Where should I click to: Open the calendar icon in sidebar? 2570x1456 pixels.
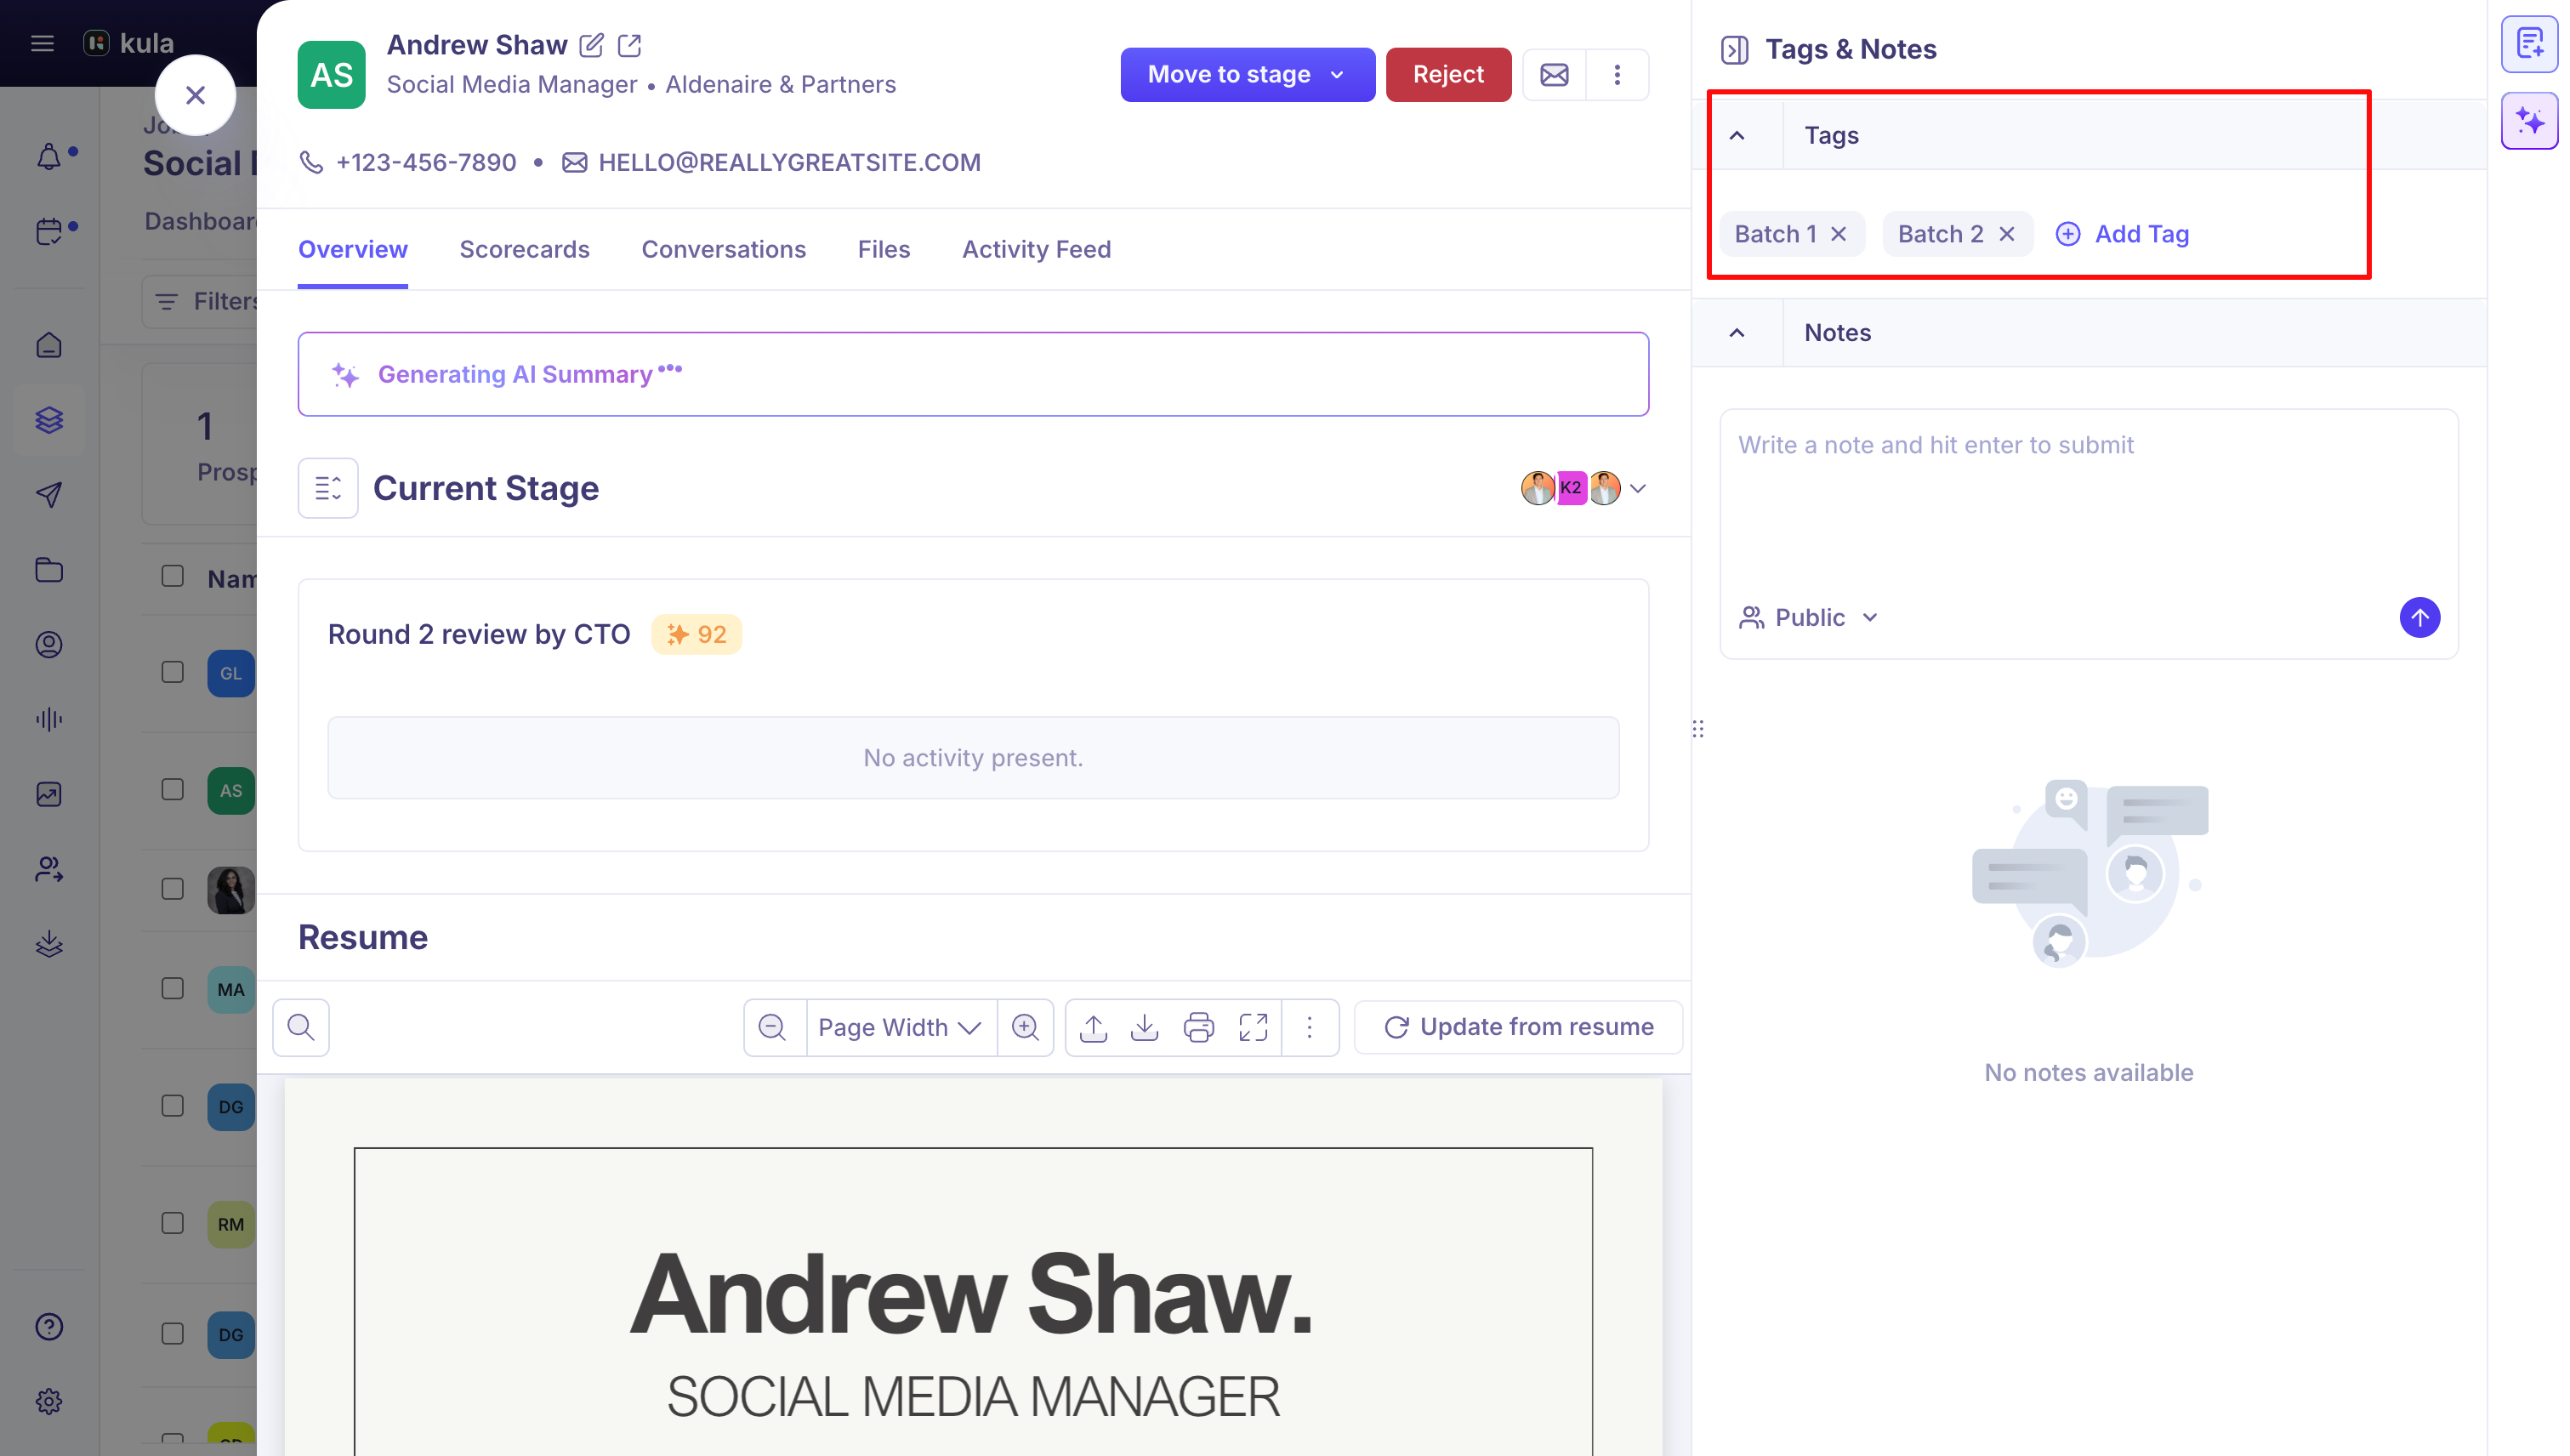pyautogui.click(x=49, y=231)
